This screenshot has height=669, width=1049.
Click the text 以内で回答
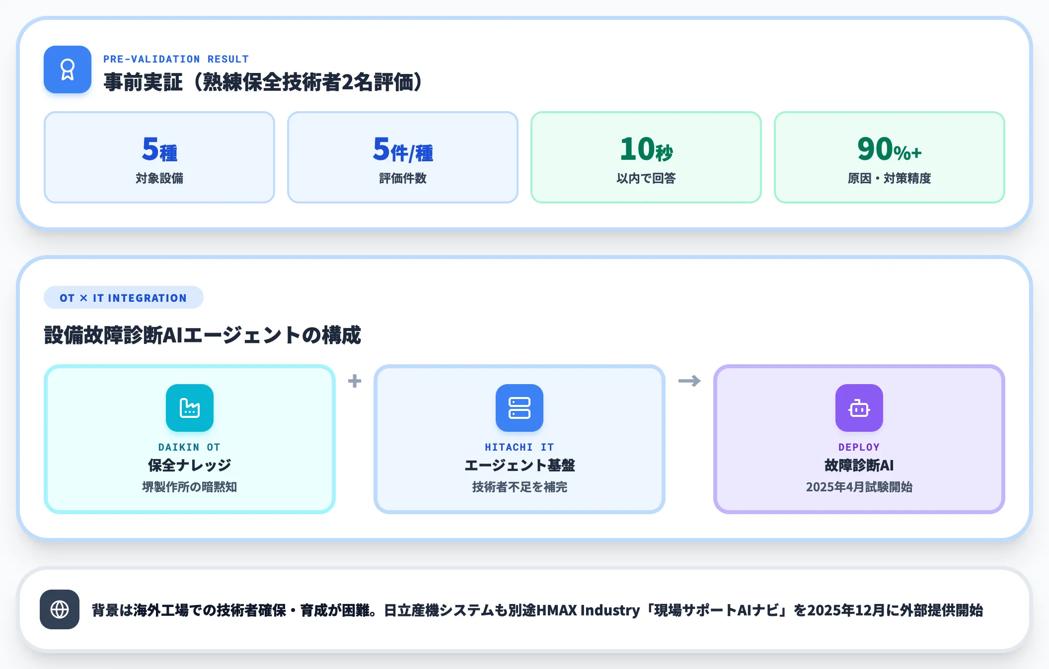pyautogui.click(x=646, y=178)
